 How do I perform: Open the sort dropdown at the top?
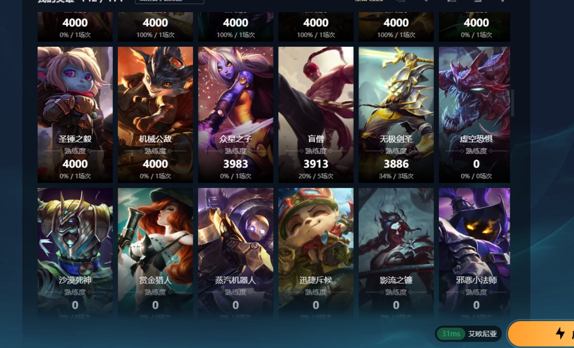tap(170, 2)
